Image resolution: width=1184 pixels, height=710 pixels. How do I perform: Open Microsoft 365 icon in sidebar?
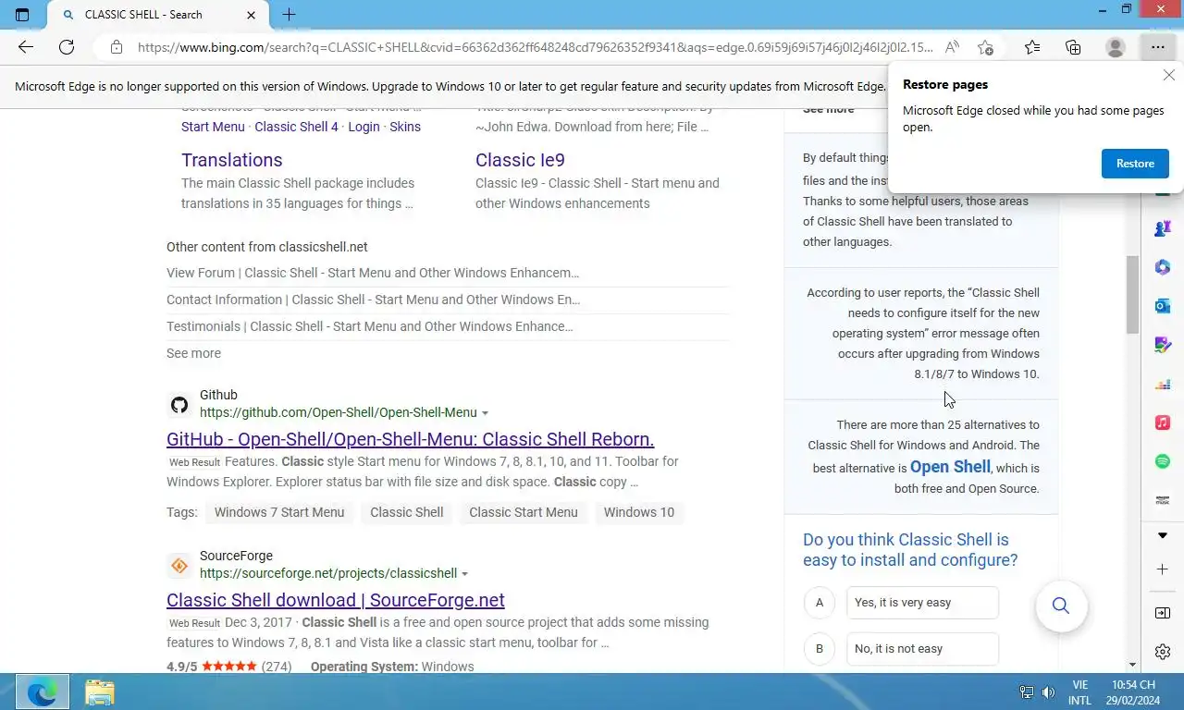1163,267
